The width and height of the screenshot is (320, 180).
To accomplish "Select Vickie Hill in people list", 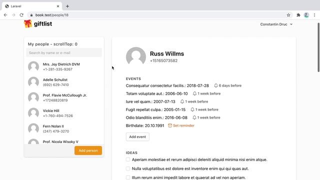I will (64, 113).
